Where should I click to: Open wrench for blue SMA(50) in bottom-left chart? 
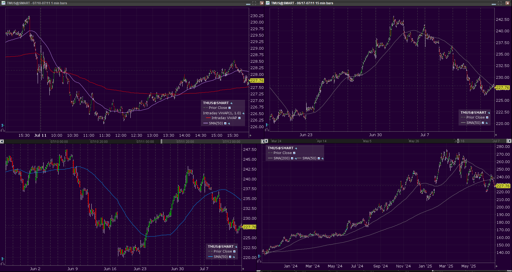point(234,257)
